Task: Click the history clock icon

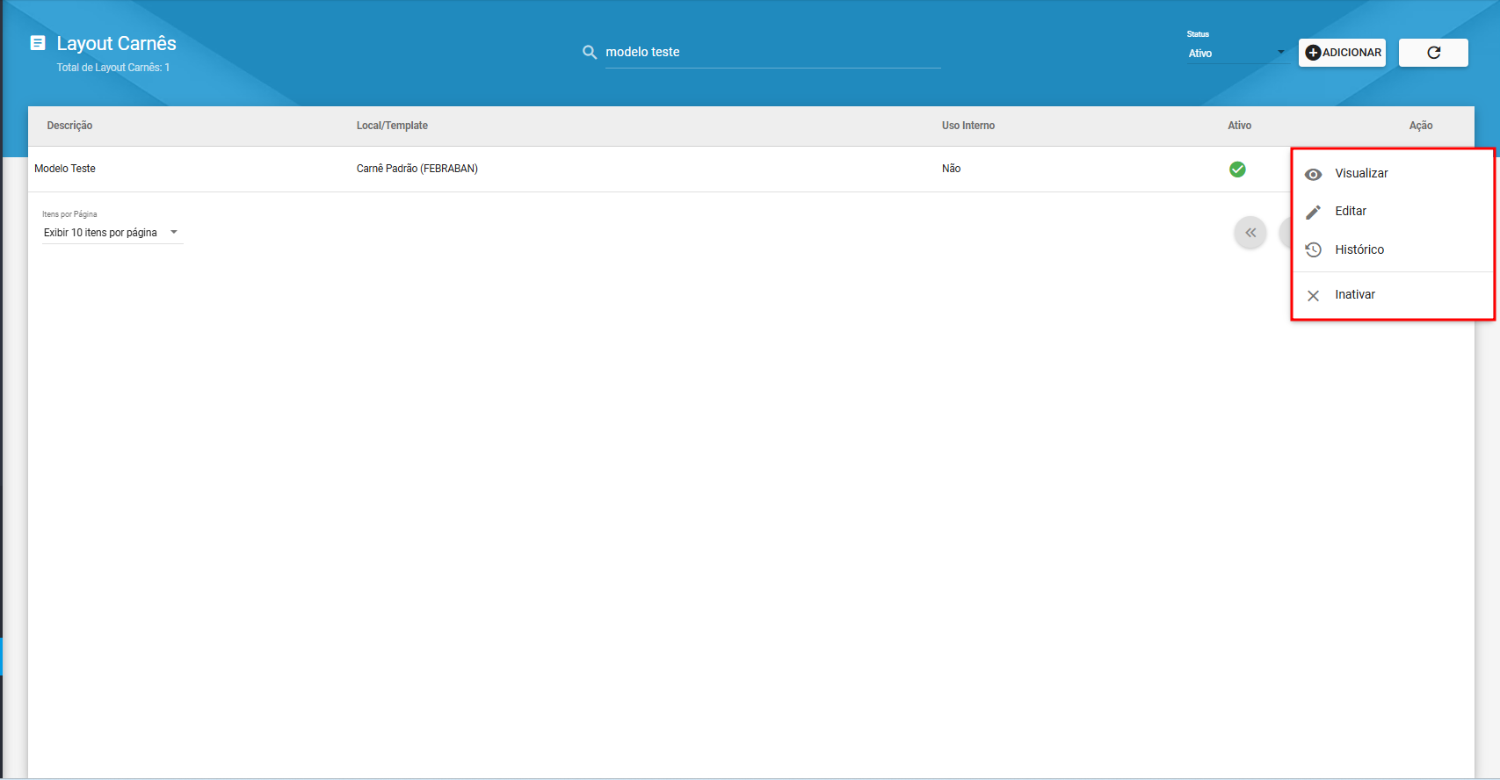Action: tap(1313, 249)
